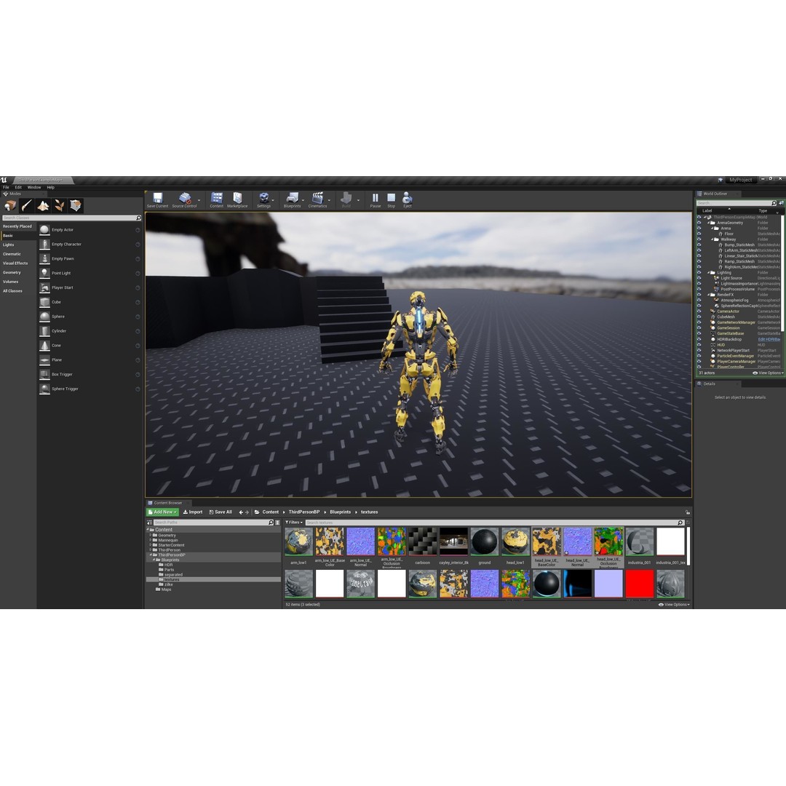Click the Cube primitive icon
Image resolution: width=786 pixels, height=786 pixels.
[44, 302]
